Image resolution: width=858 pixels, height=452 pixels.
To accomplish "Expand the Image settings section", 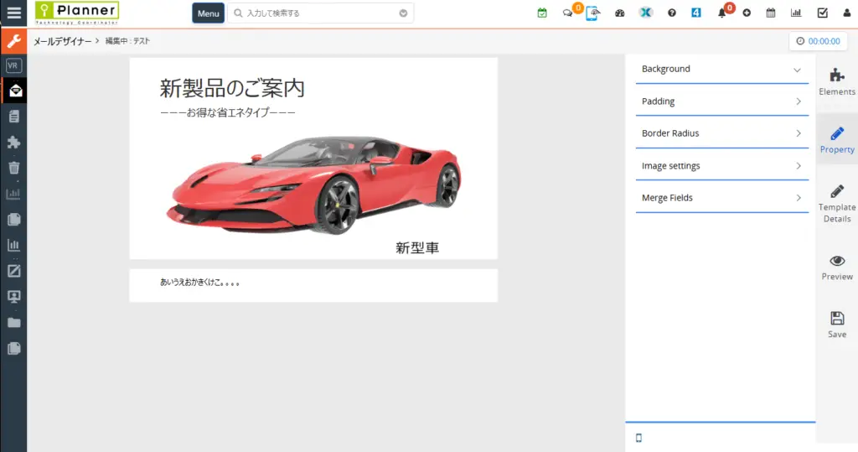I will pyautogui.click(x=721, y=166).
